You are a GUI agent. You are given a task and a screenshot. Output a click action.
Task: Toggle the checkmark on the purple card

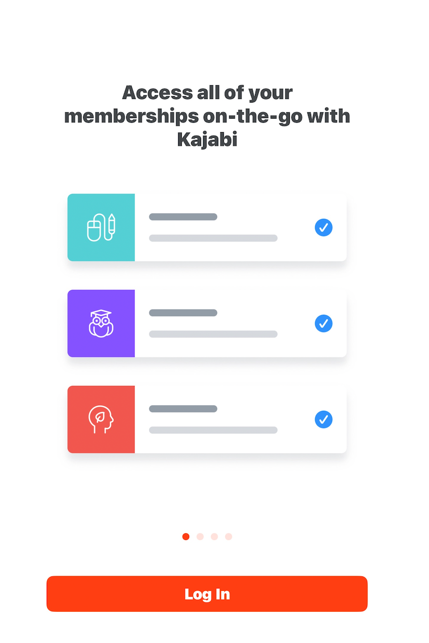coord(324,323)
